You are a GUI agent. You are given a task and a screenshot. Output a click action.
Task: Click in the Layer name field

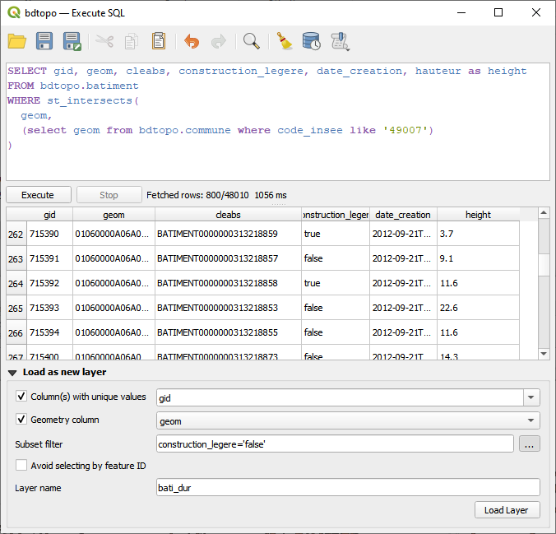(x=347, y=488)
